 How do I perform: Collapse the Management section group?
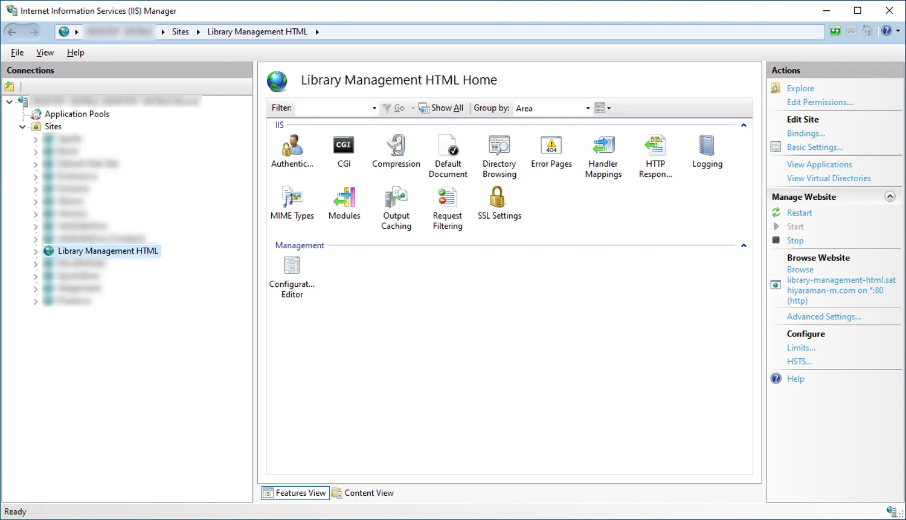[744, 245]
